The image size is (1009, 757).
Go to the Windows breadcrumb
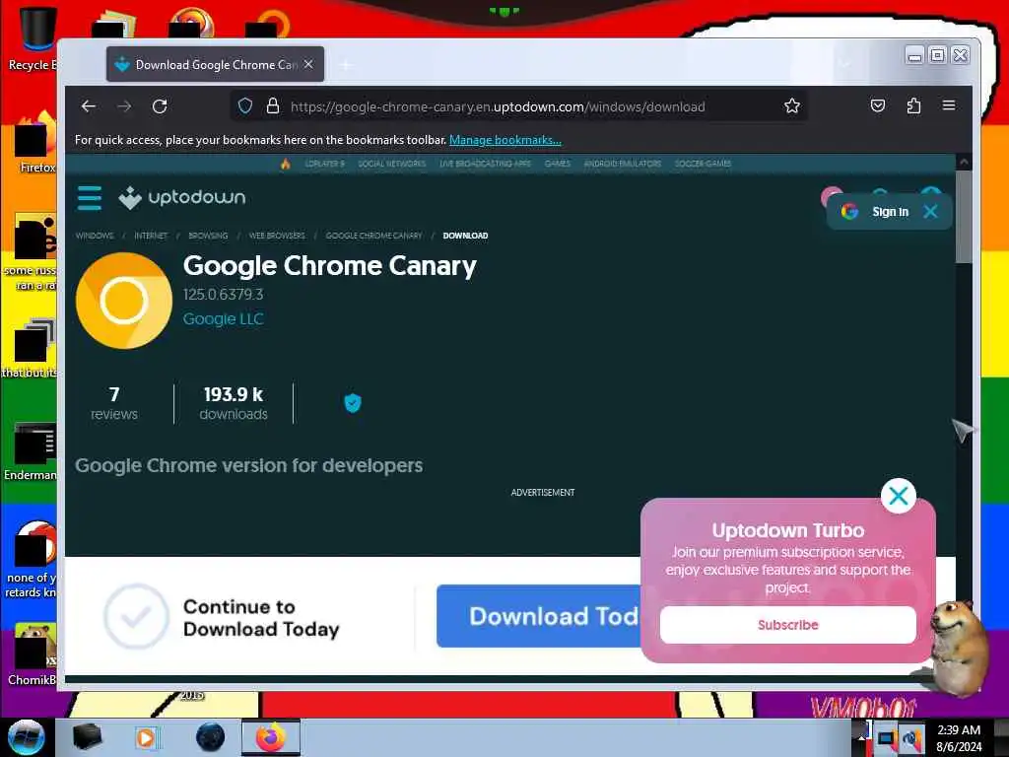pos(95,236)
